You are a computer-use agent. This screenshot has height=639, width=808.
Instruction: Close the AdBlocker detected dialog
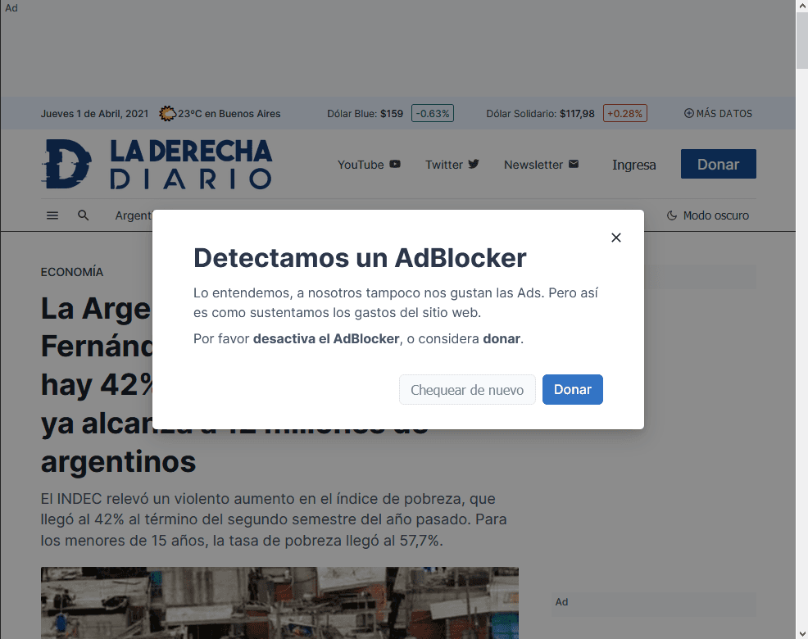[615, 238]
